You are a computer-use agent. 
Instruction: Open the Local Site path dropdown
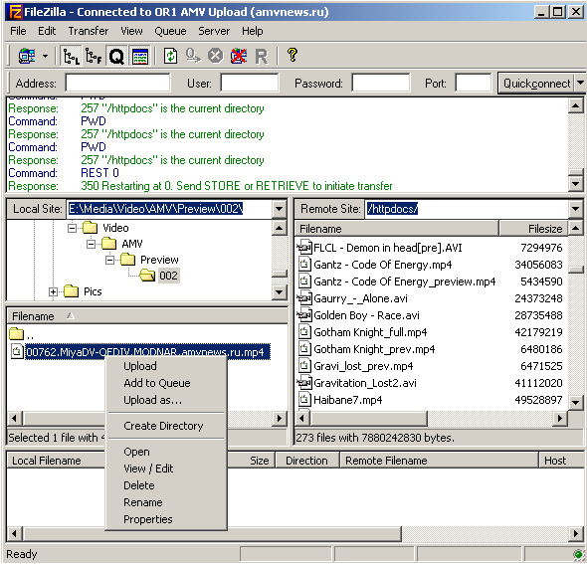[x=280, y=209]
